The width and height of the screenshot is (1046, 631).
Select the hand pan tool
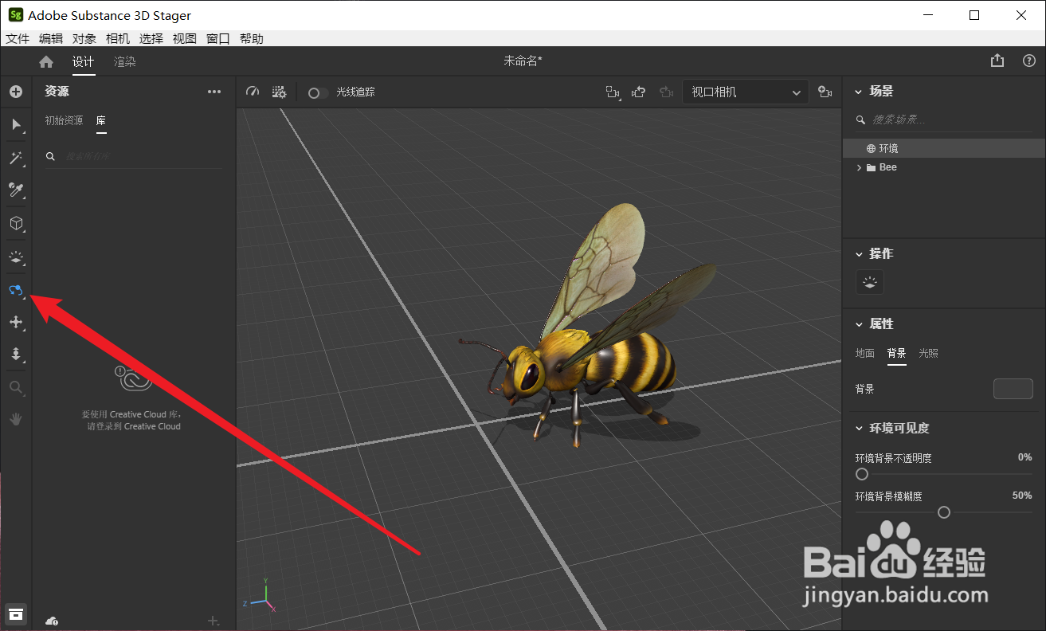point(16,418)
